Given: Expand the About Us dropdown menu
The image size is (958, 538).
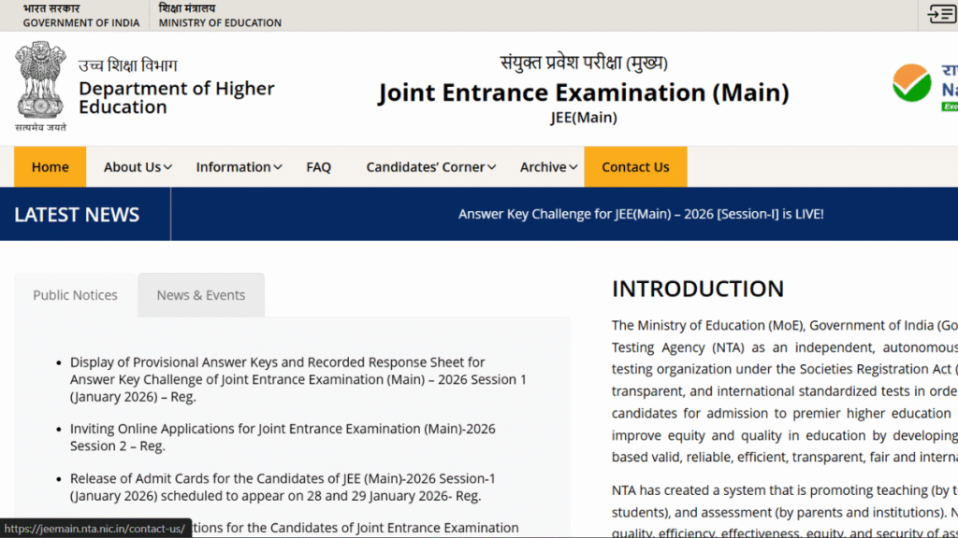Looking at the screenshot, I should [x=138, y=167].
